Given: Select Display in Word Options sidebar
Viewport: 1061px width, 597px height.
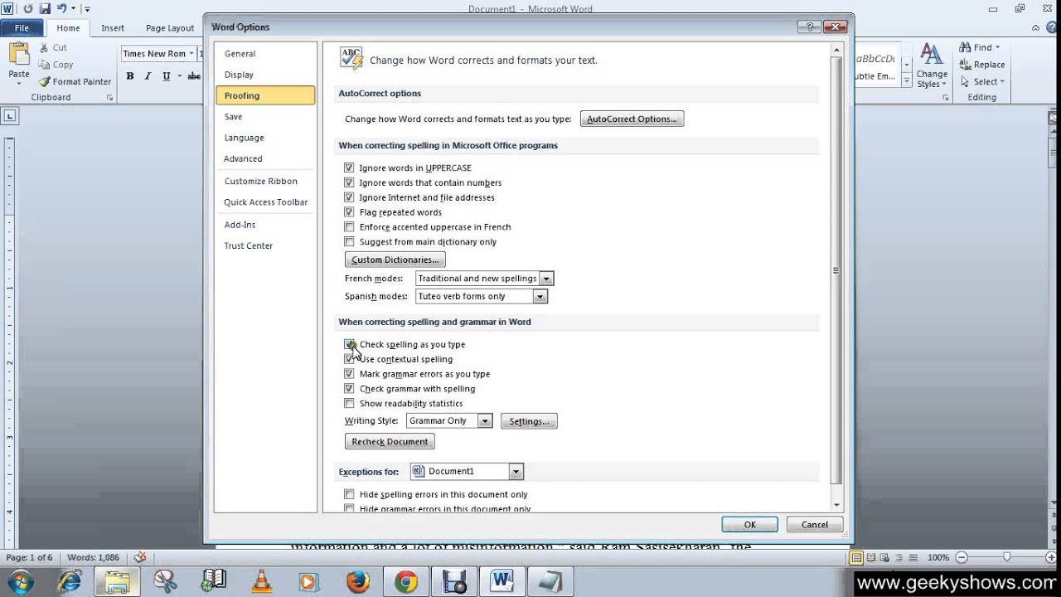Looking at the screenshot, I should tap(265, 75).
